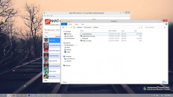
Task: Select Angry Birds Seasons icon in APK Leecher
Action: (x=46, y=50)
